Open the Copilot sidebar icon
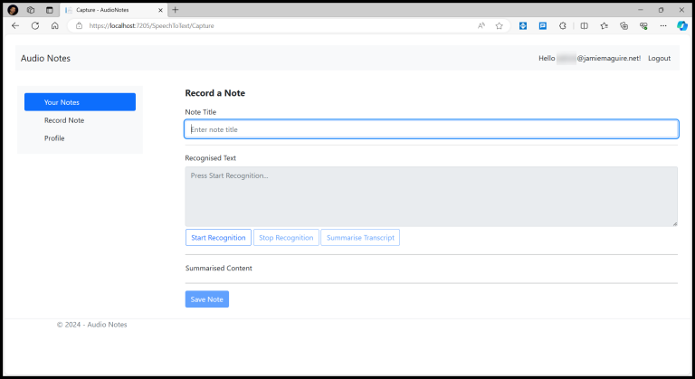Screen dimensions: 695x379 click(x=682, y=25)
